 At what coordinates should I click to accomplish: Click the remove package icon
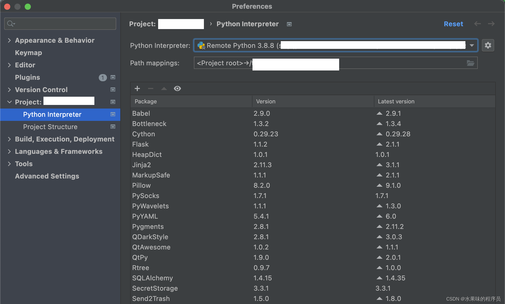(x=150, y=88)
